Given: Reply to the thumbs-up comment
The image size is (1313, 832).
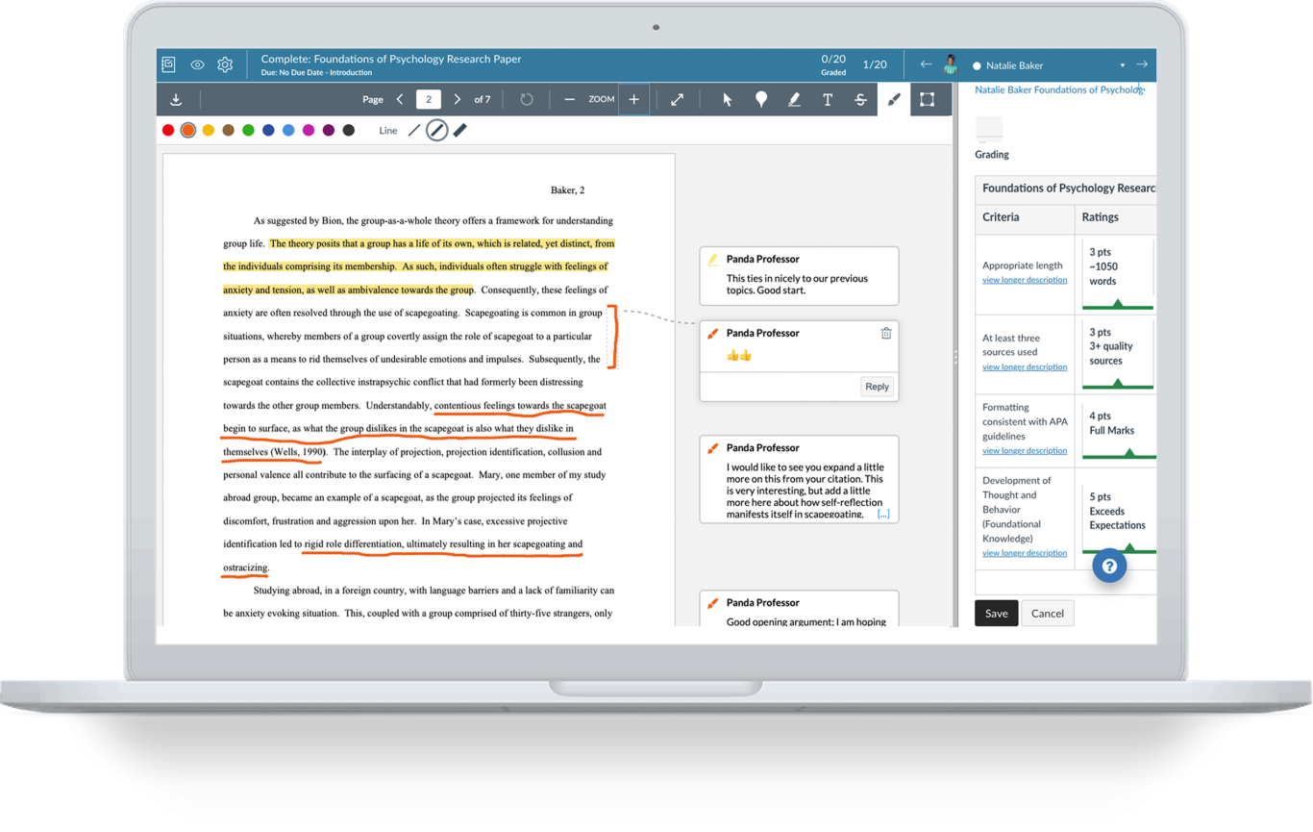Looking at the screenshot, I should click(876, 386).
